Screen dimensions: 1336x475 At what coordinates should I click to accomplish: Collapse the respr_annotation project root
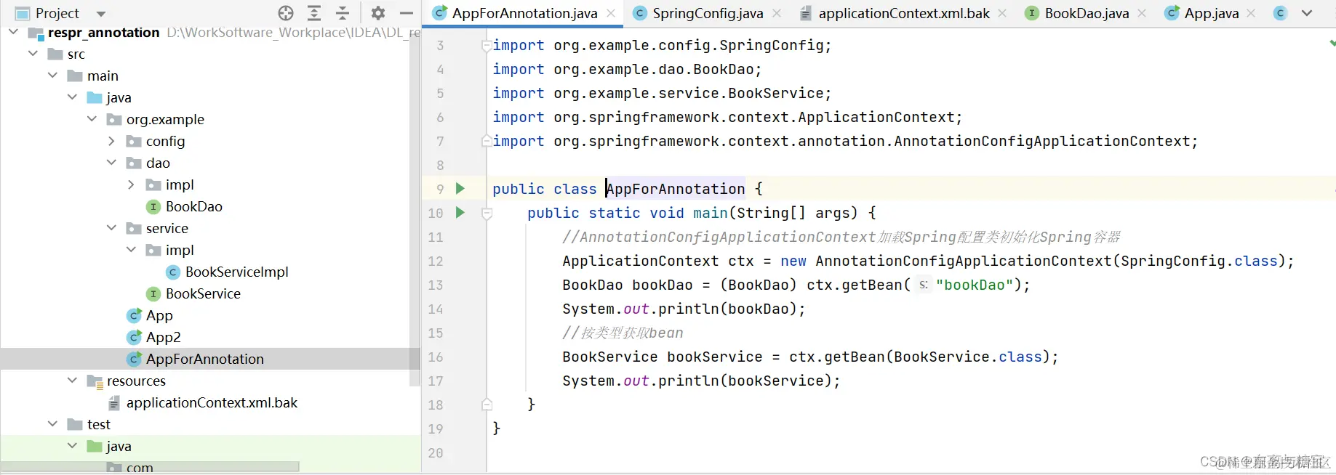[x=13, y=32]
